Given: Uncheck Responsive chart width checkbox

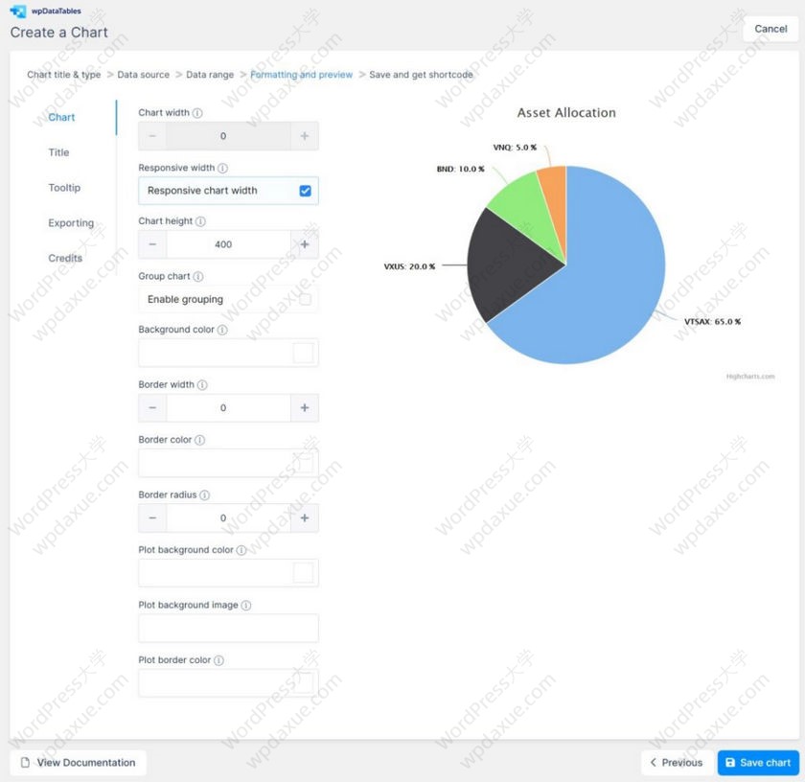Looking at the screenshot, I should click(305, 191).
